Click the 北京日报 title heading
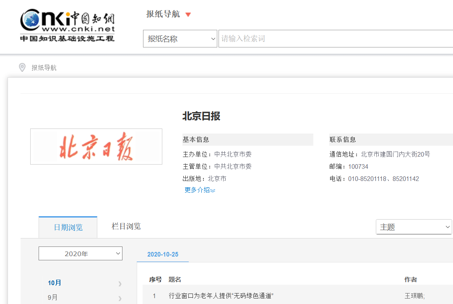Screen dimensions: 453x304 (201, 116)
